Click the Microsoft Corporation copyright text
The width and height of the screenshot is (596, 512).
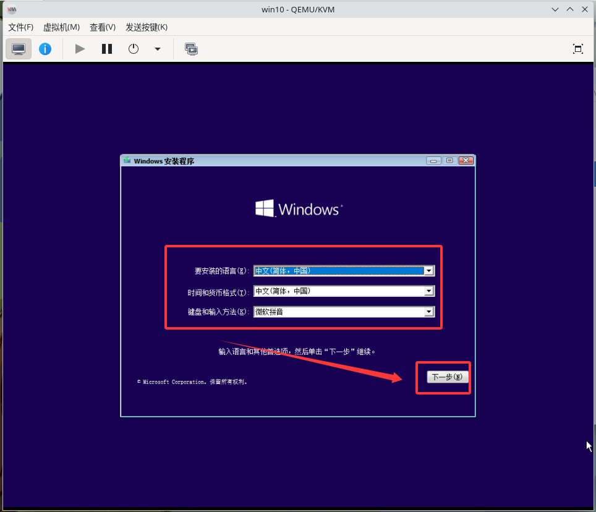click(x=192, y=382)
